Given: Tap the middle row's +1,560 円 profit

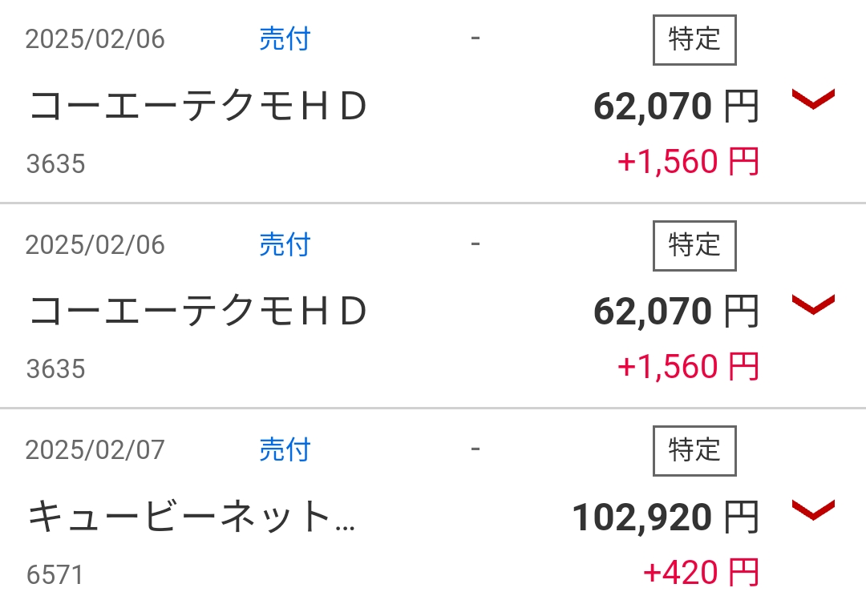Looking at the screenshot, I should pyautogui.click(x=689, y=367).
